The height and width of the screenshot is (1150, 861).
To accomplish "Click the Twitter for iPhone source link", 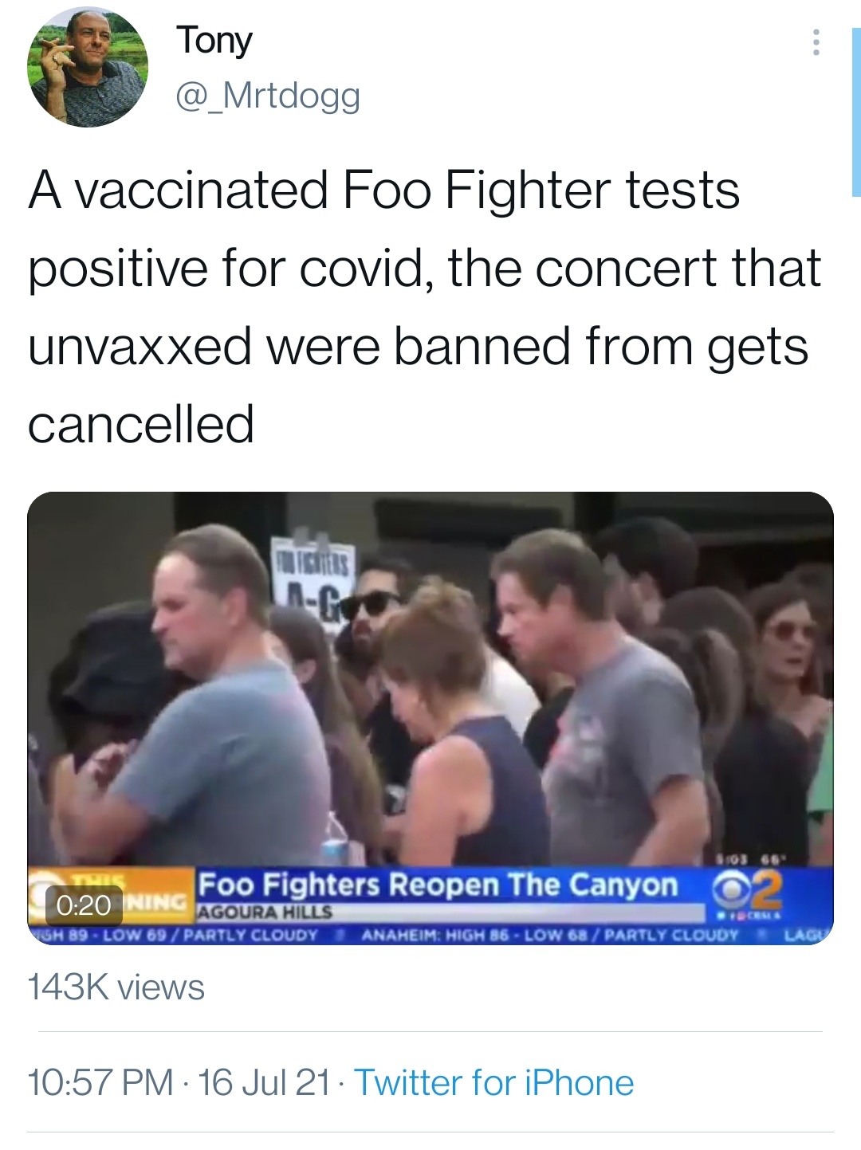I will point(493,1083).
